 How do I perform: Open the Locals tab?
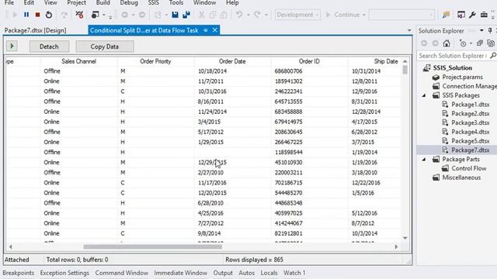[269, 273]
